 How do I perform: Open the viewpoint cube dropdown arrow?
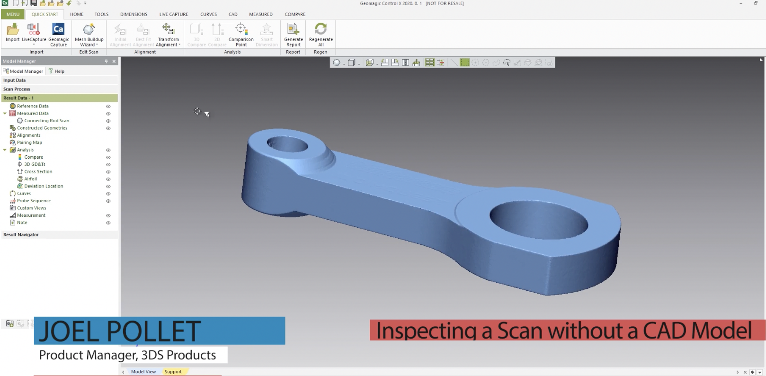coord(377,64)
